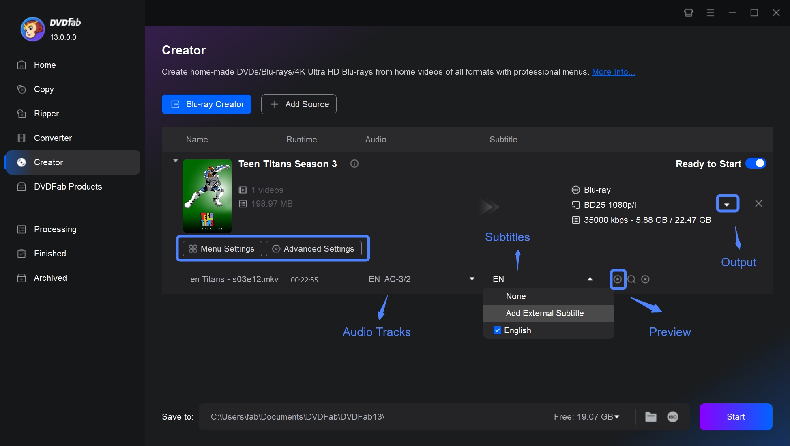790x446 pixels.
Task: Click the Preview icon for the video
Action: tap(618, 279)
